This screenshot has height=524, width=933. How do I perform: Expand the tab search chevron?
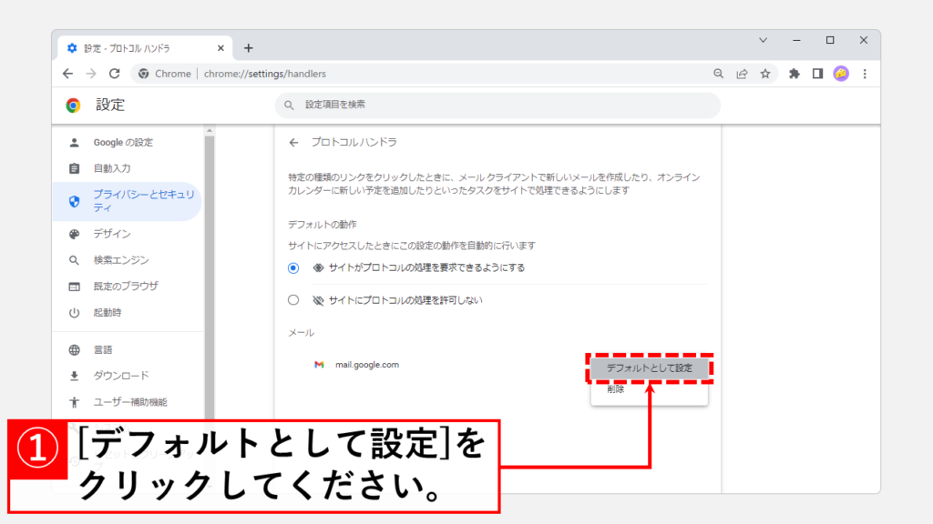764,41
